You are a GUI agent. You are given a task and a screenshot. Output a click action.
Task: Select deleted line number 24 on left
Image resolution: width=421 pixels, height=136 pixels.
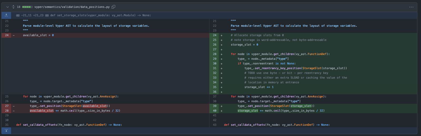pyautogui.click(x=7, y=35)
